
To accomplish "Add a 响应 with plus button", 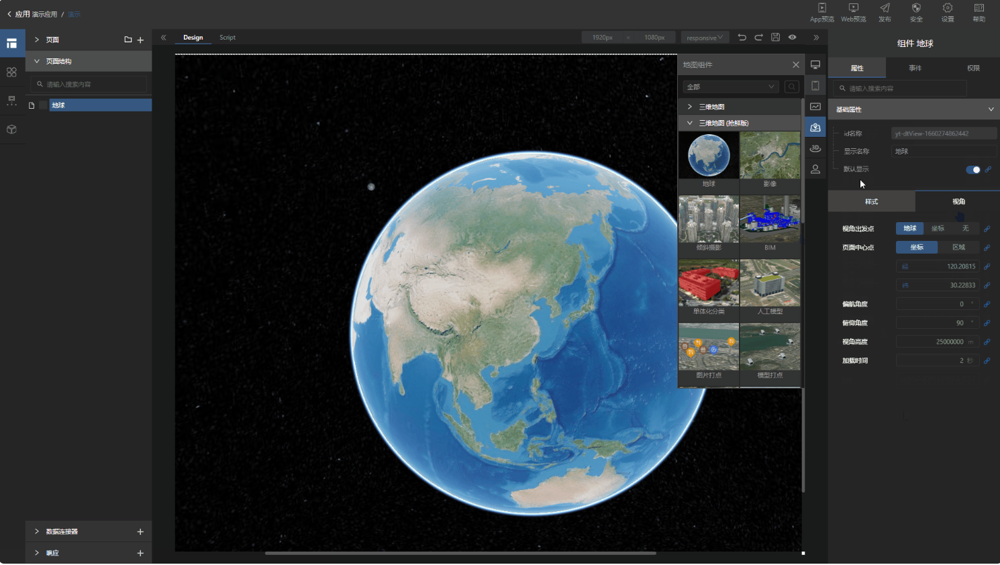I will pos(140,553).
